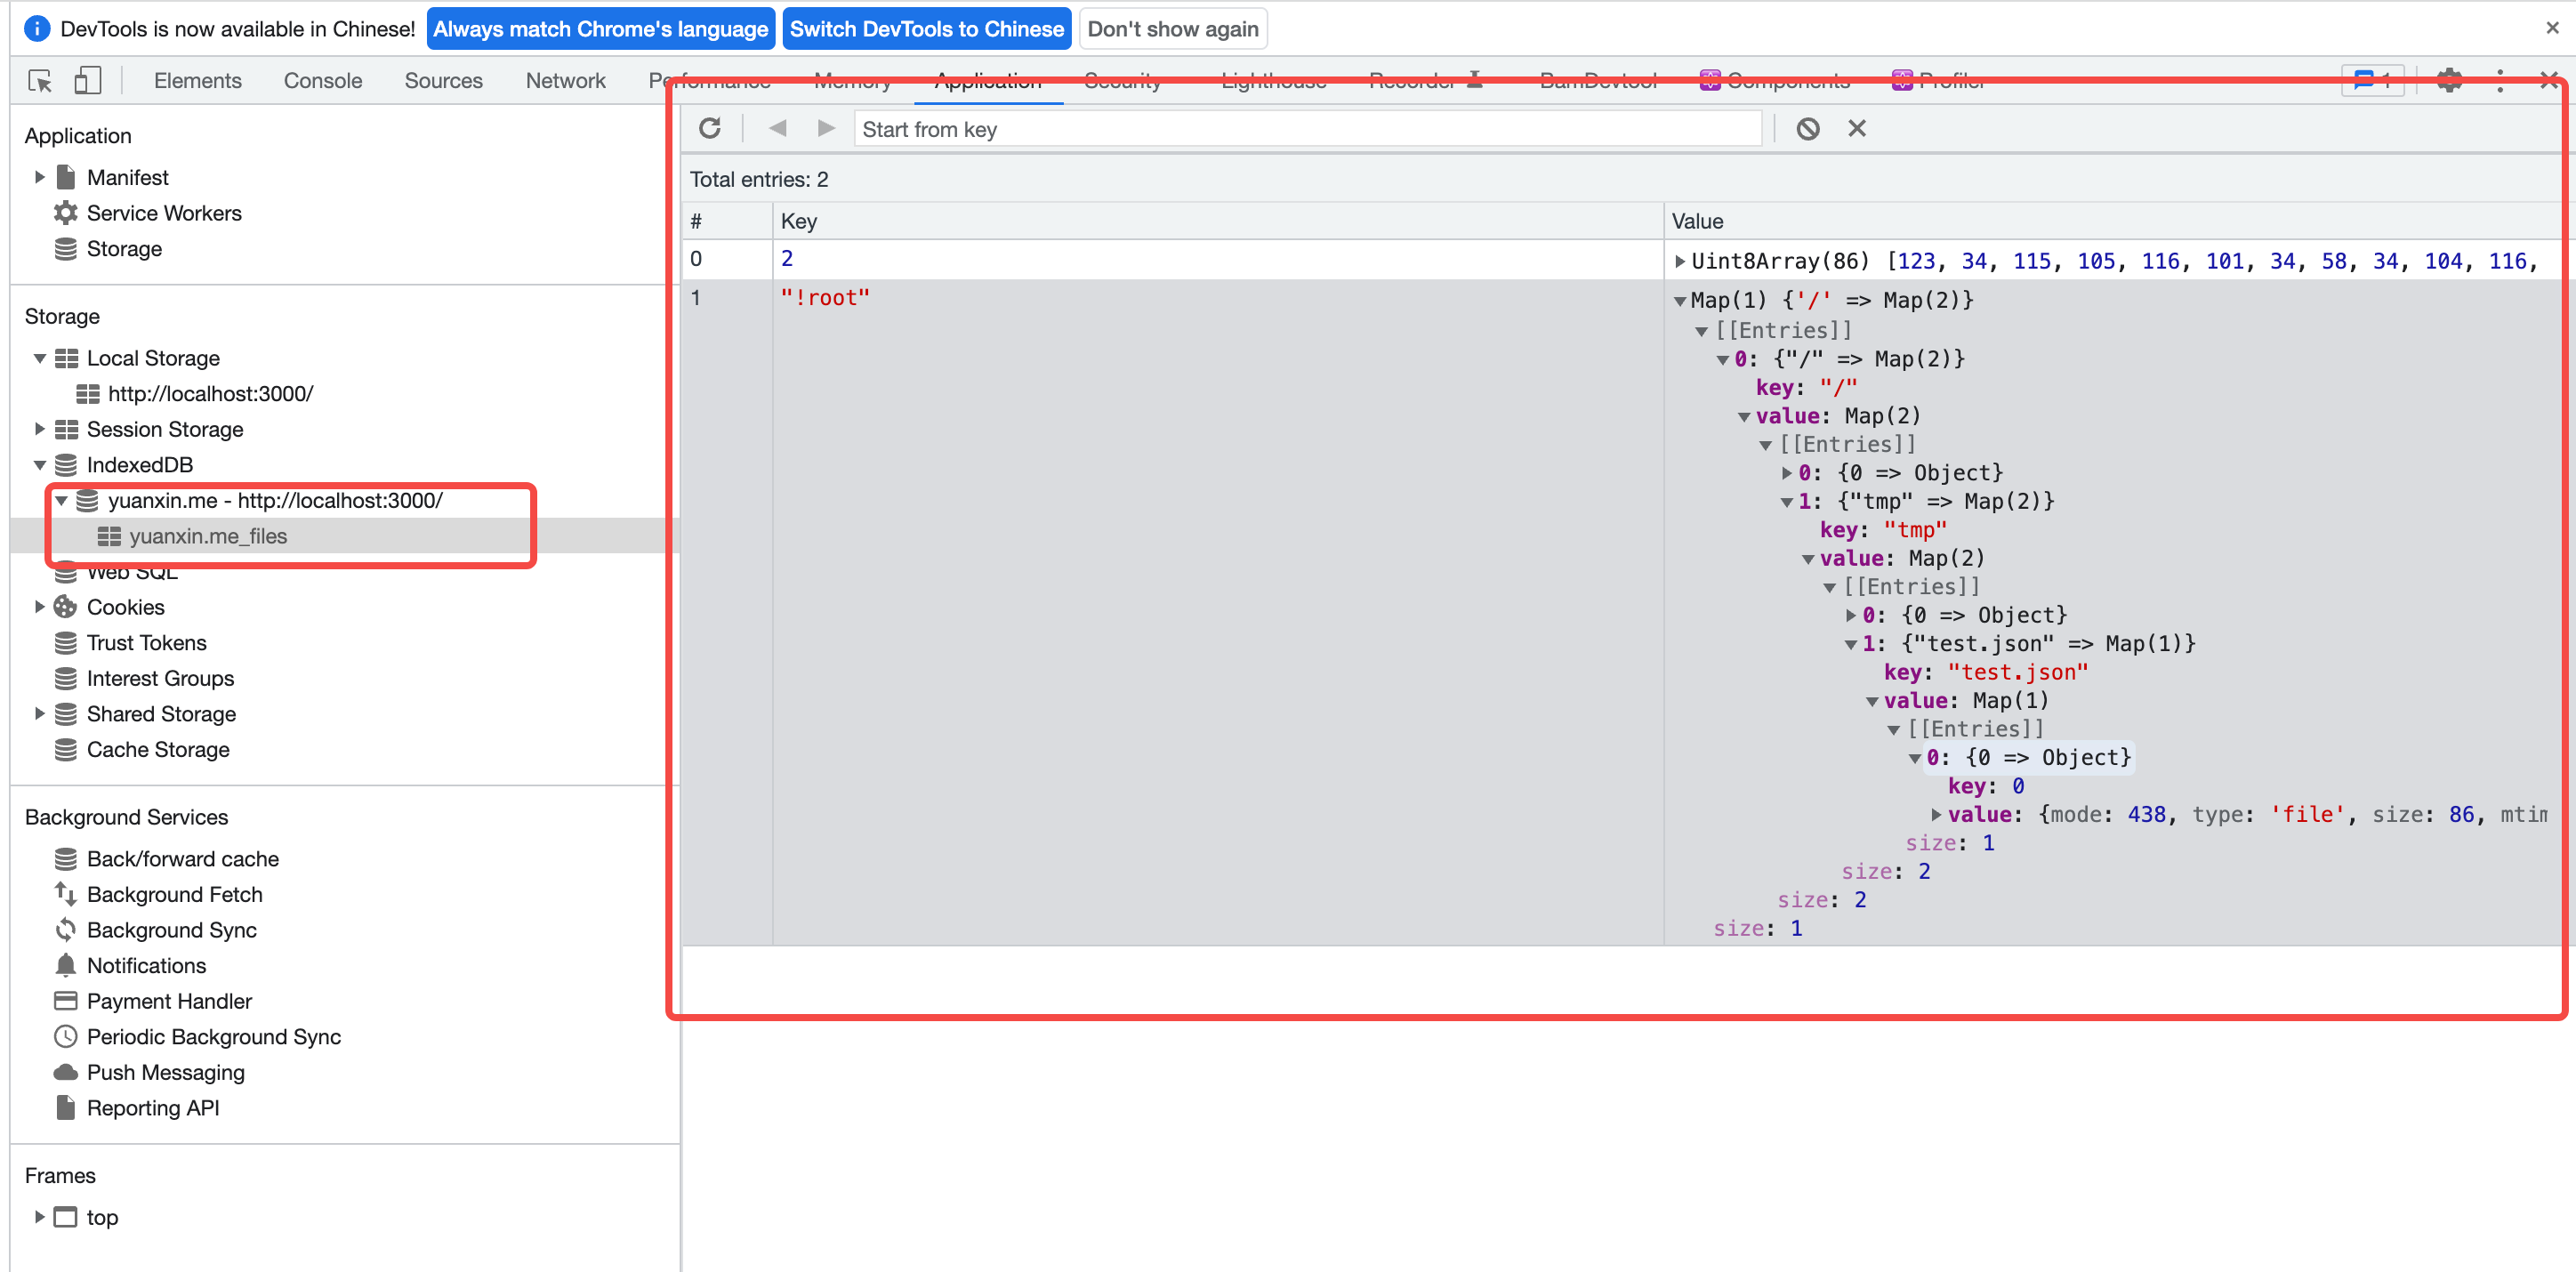Click the delete selected entry X icon
This screenshot has height=1272, width=2576.
[x=1856, y=128]
